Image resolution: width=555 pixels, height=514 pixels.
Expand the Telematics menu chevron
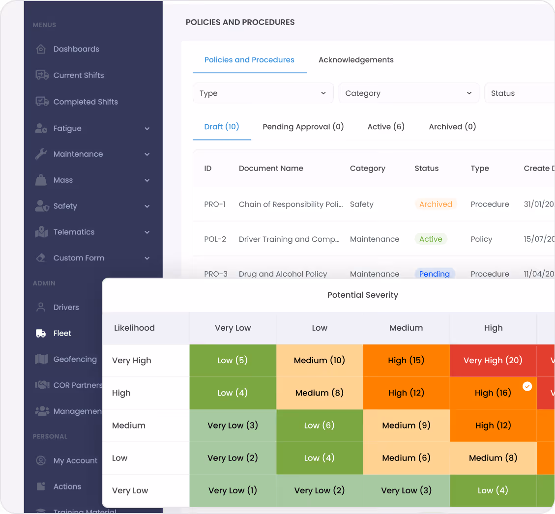pyautogui.click(x=147, y=232)
